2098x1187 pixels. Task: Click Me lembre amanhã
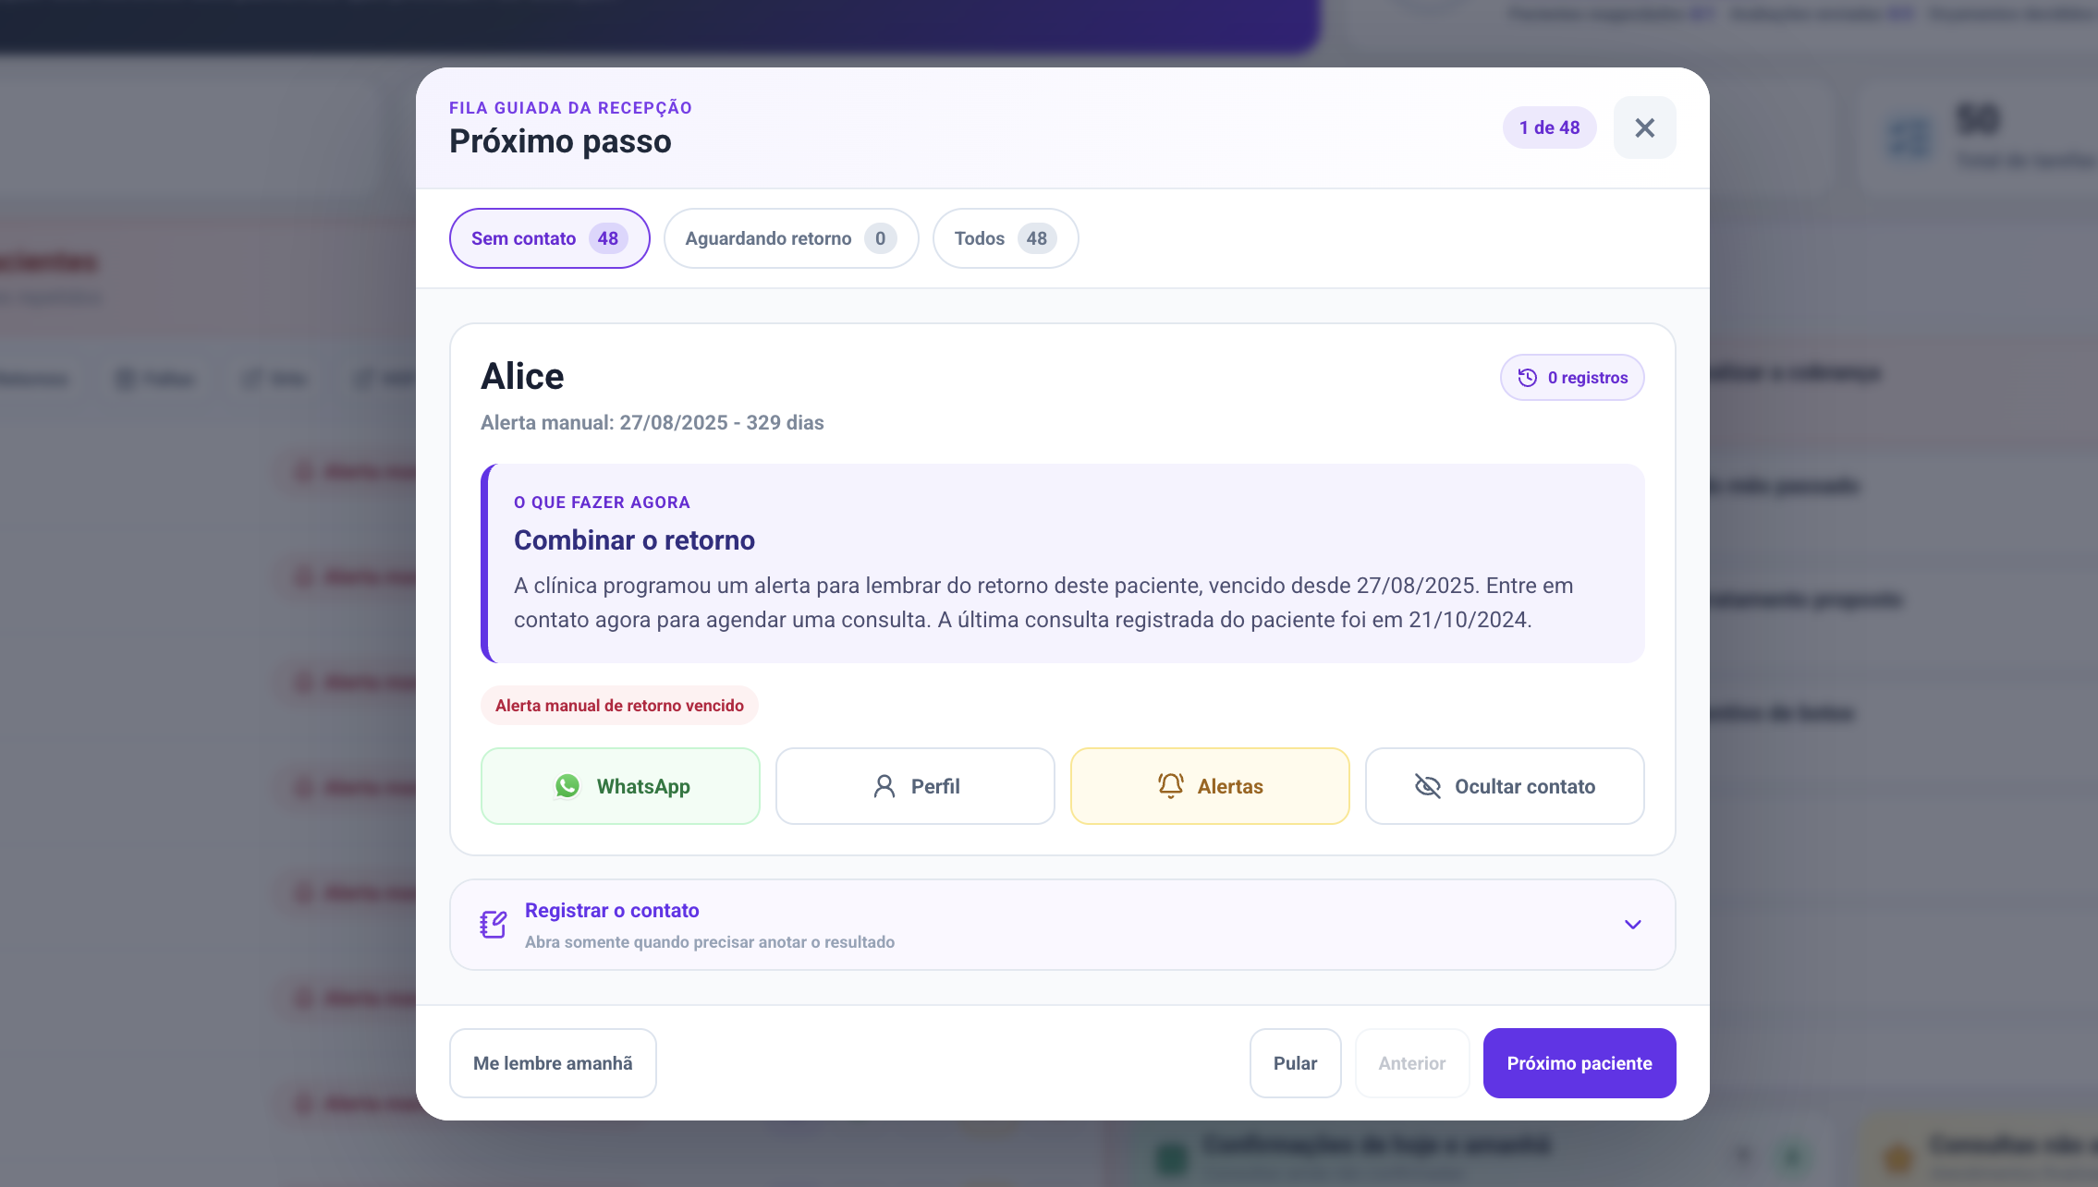pos(553,1063)
